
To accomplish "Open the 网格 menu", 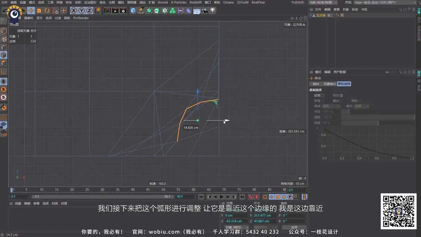I will pos(60,2).
